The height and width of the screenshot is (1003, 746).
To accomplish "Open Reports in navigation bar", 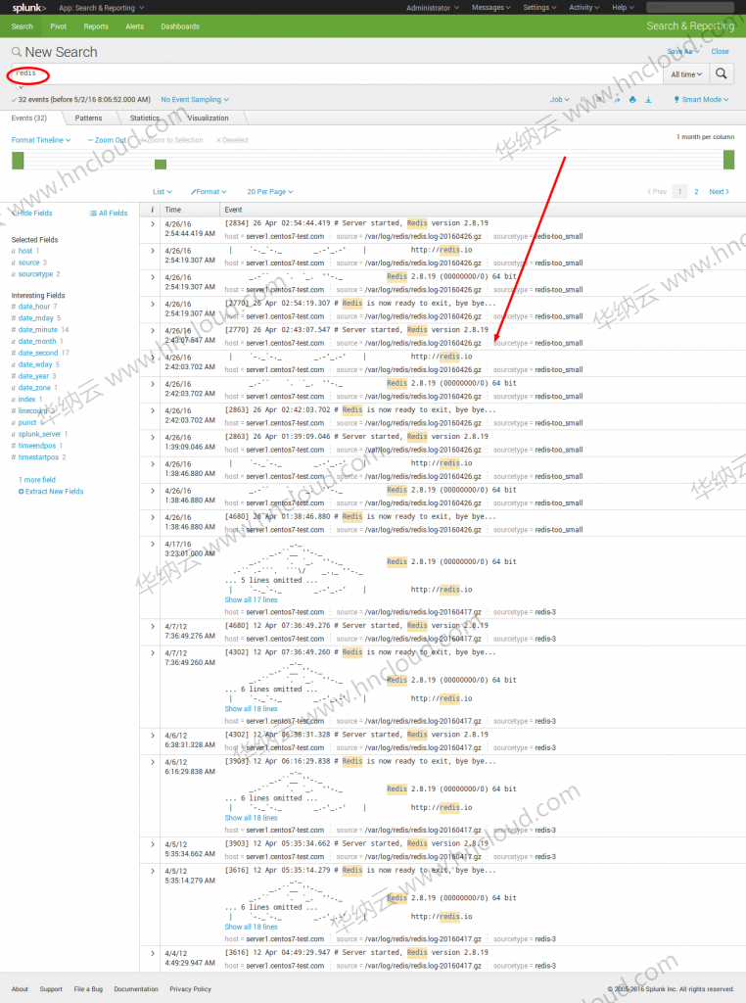I will click(96, 26).
